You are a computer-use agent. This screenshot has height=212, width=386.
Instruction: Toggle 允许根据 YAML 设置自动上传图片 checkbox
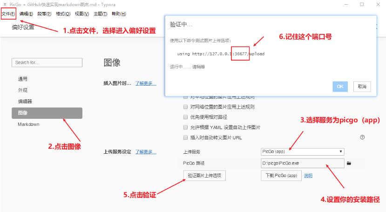[x=186, y=127]
